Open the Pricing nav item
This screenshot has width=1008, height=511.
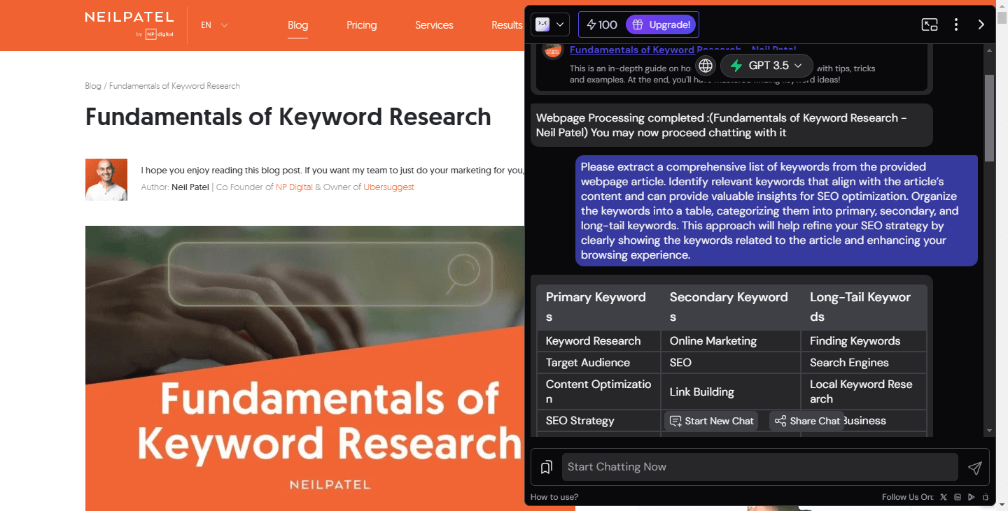[x=362, y=25]
